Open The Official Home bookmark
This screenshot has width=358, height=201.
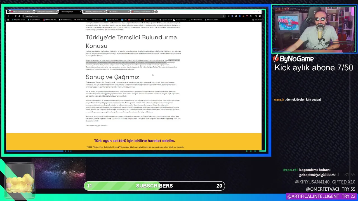click(196, 20)
